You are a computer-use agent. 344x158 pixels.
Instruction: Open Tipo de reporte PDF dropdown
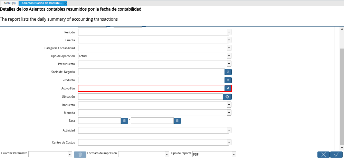pos(234,154)
